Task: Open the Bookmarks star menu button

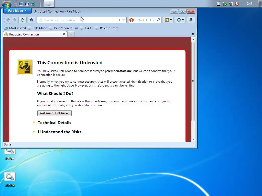Action: click(x=168, y=20)
